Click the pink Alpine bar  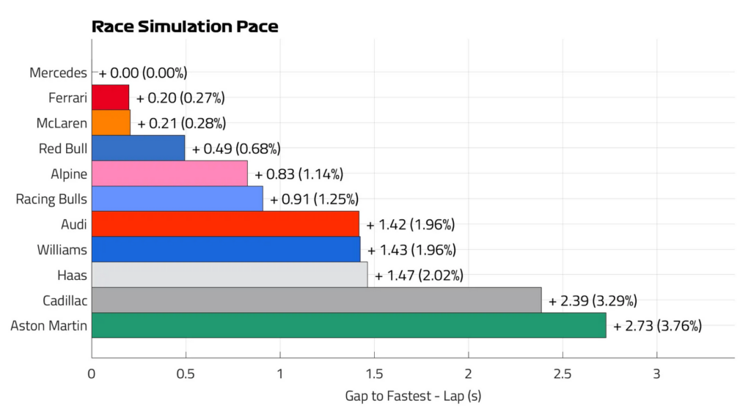pyautogui.click(x=169, y=174)
